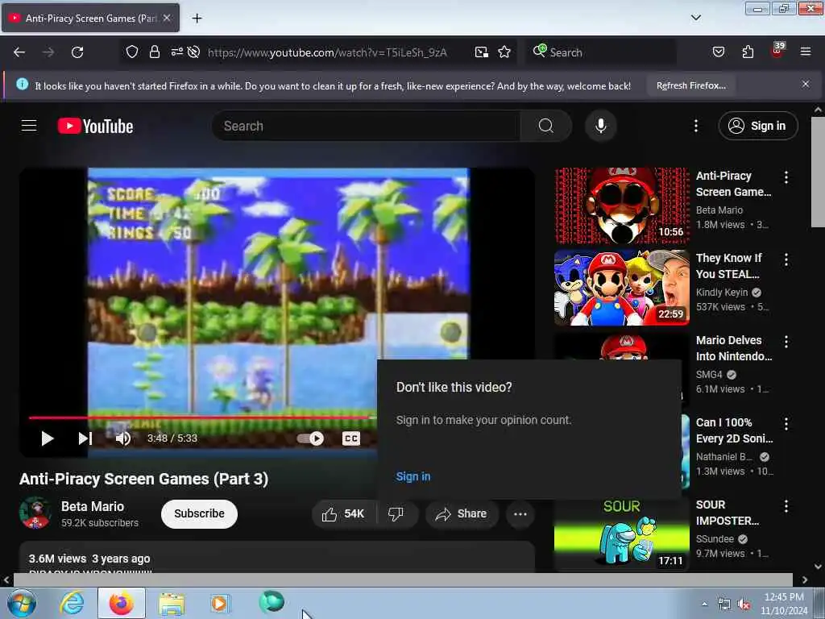Screen dimensions: 825x619
Task: Open options menu for SOUR IMPOSTER suggestion
Action: tap(786, 506)
